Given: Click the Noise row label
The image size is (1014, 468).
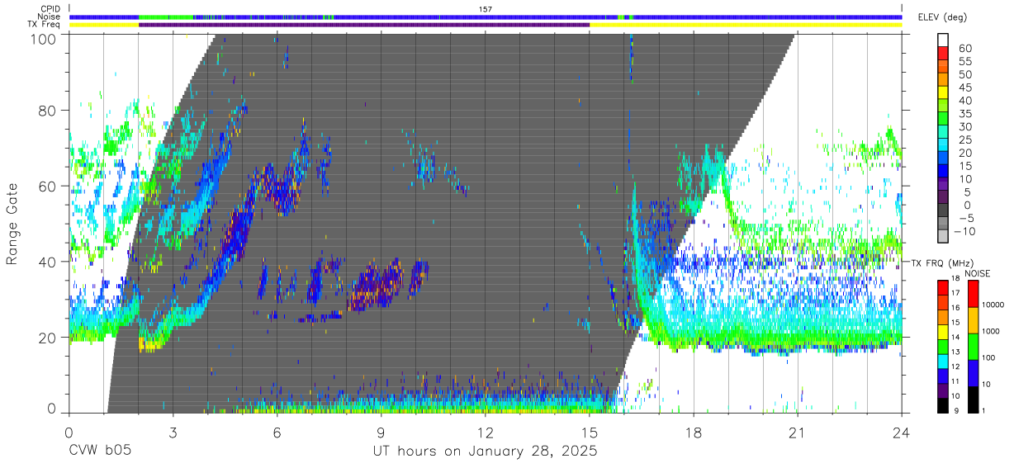Looking at the screenshot, I should (x=49, y=17).
